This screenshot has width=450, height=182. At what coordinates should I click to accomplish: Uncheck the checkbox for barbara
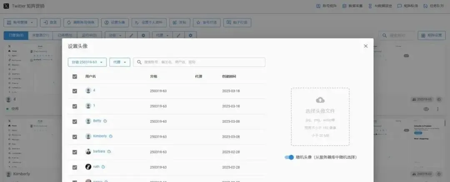click(75, 152)
